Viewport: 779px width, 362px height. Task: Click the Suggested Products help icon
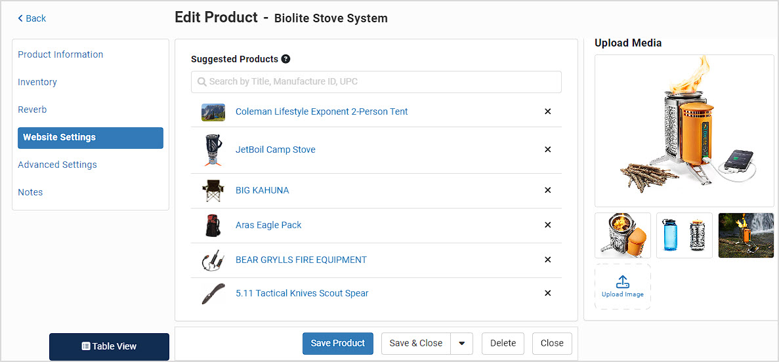click(x=285, y=59)
